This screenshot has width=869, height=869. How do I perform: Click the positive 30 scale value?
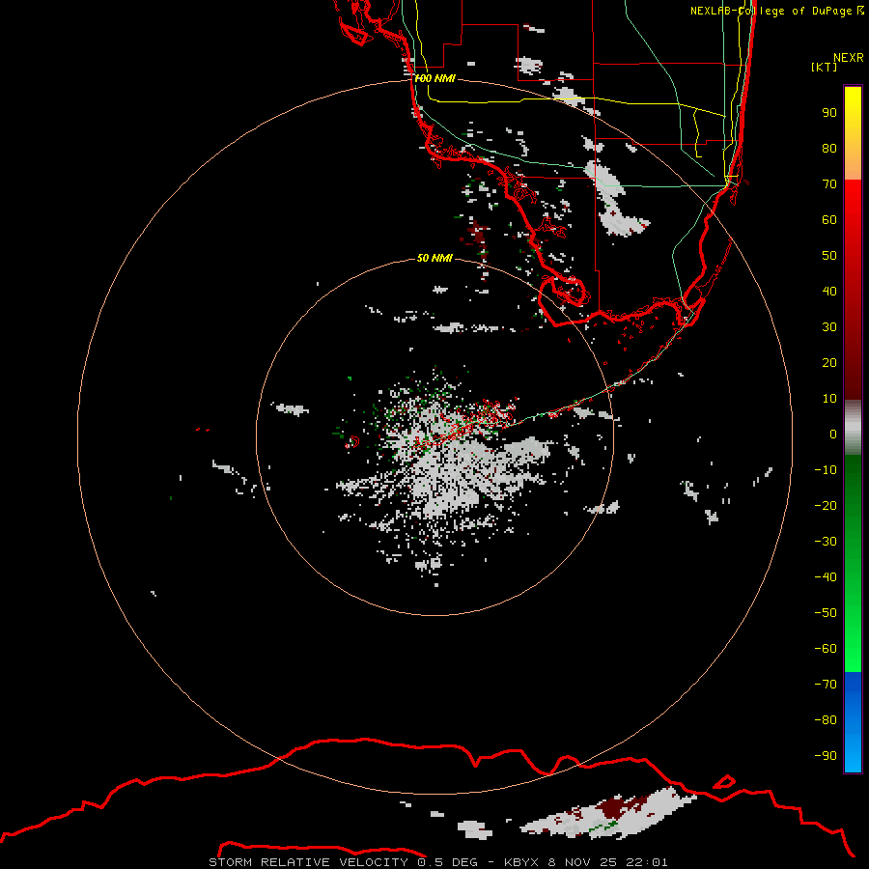tap(829, 327)
